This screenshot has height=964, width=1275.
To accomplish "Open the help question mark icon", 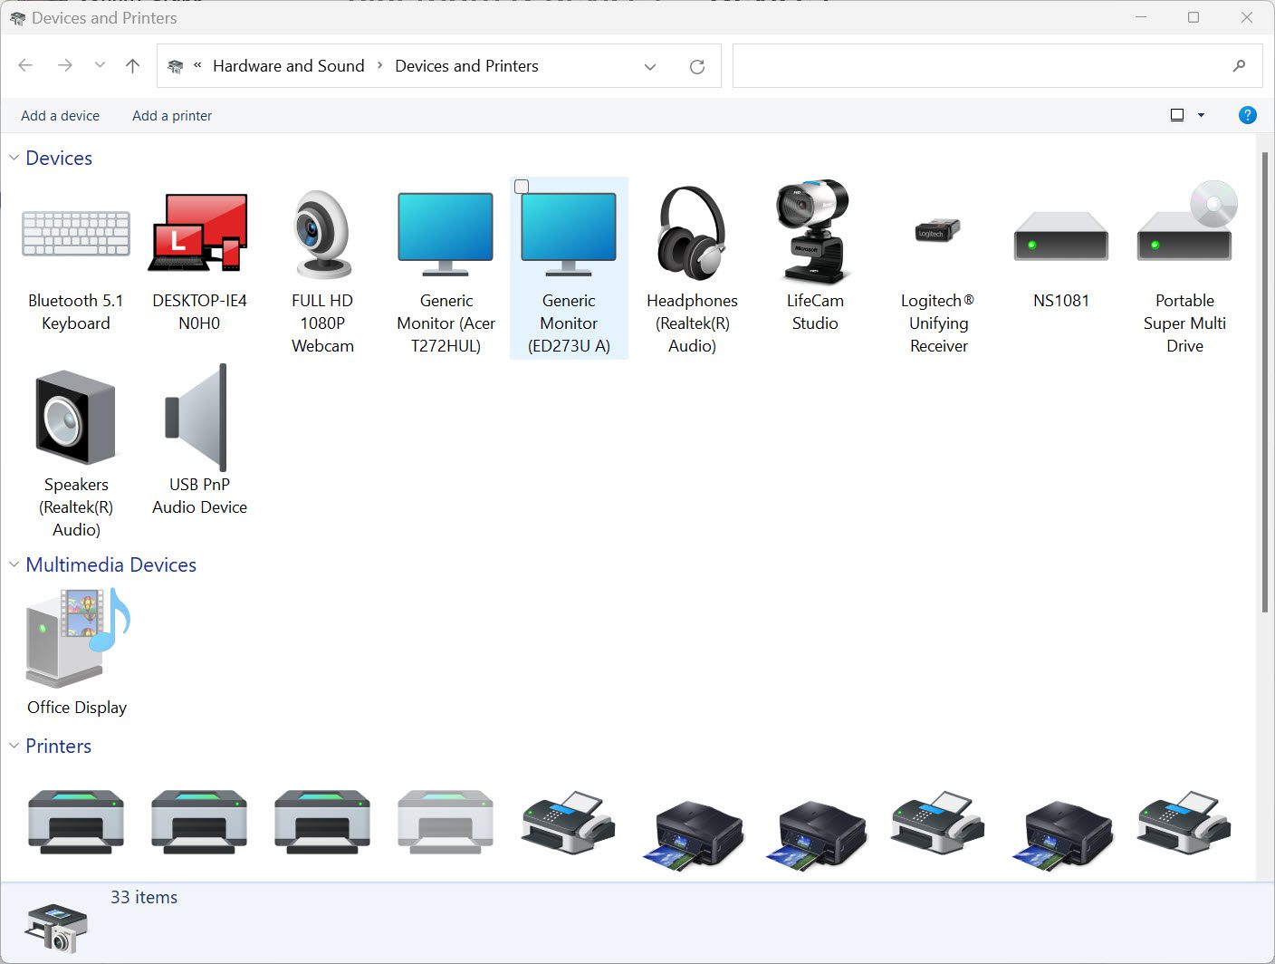I will coord(1247,115).
